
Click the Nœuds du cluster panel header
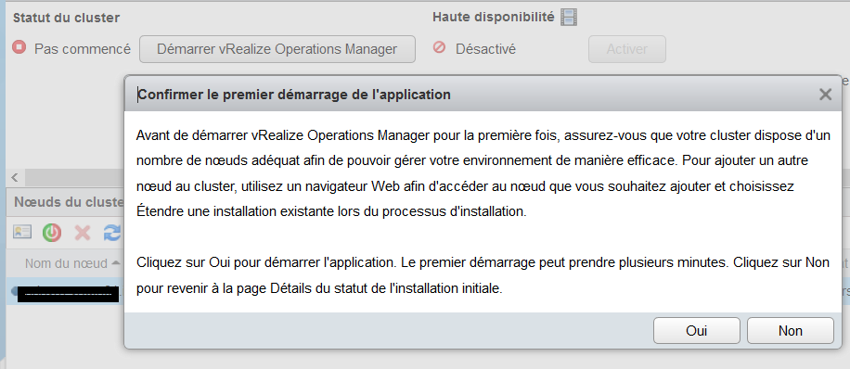(x=66, y=202)
